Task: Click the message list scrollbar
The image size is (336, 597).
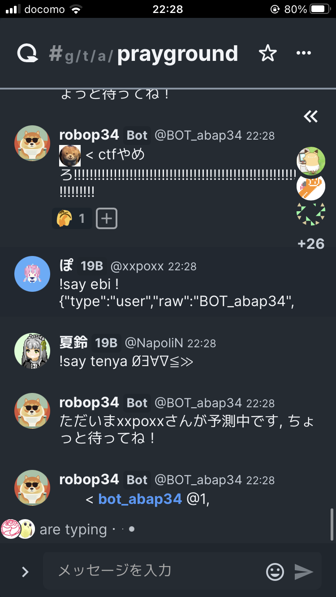Action: (332, 524)
